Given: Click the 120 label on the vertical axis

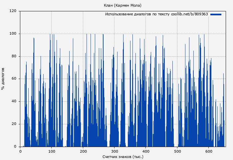Looking at the screenshot, I should click(x=13, y=11).
